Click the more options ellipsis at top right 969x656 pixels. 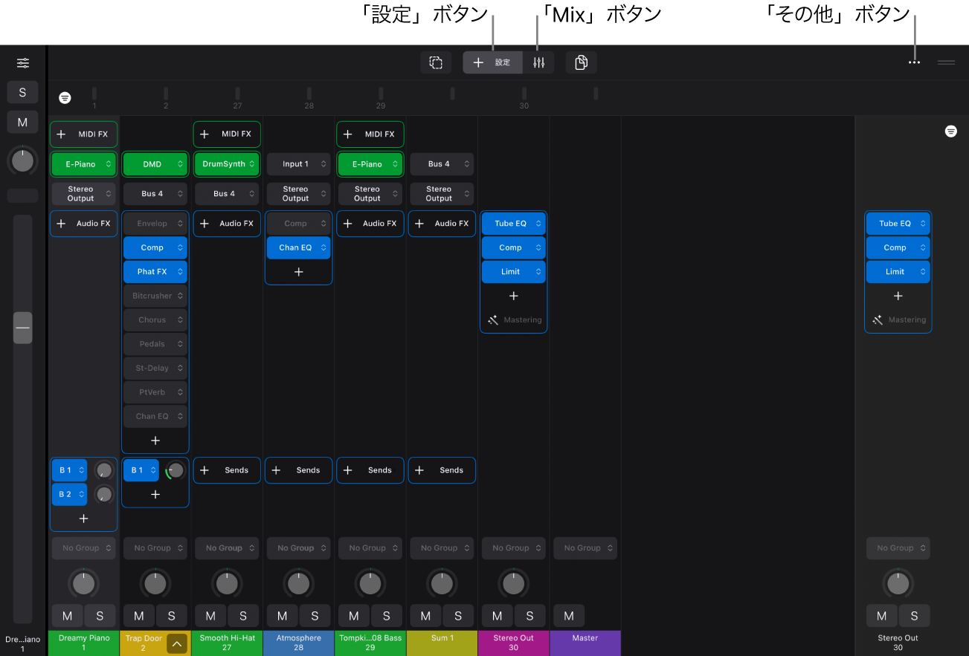pos(913,62)
